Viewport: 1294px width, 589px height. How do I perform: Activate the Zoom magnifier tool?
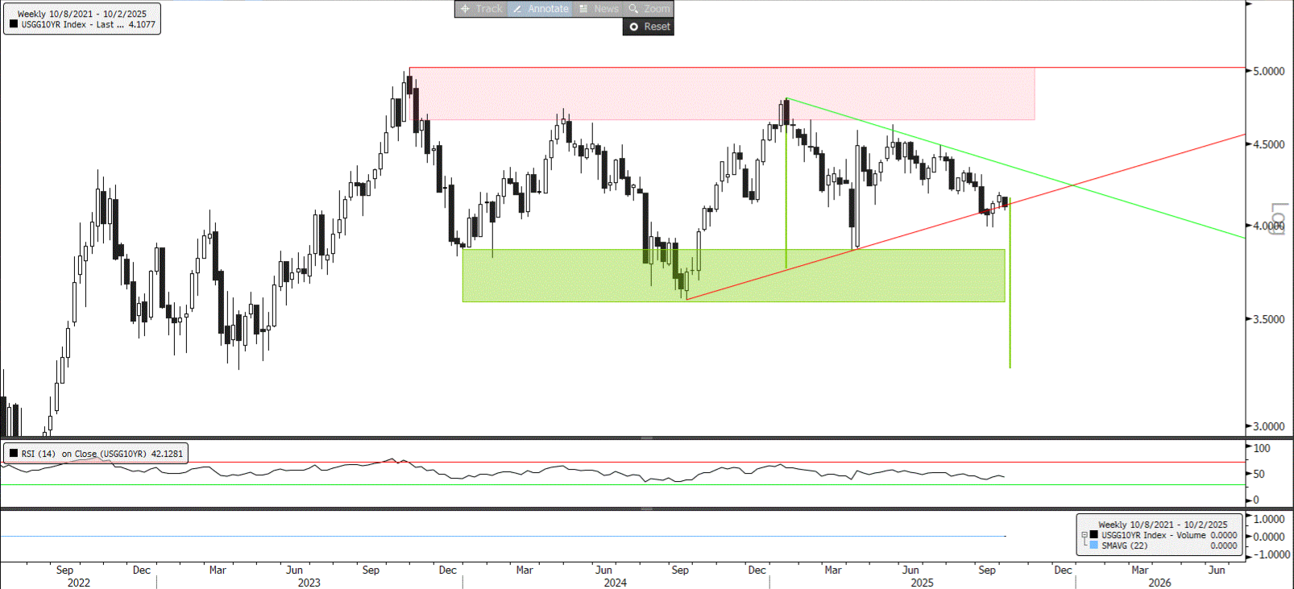[x=649, y=9]
